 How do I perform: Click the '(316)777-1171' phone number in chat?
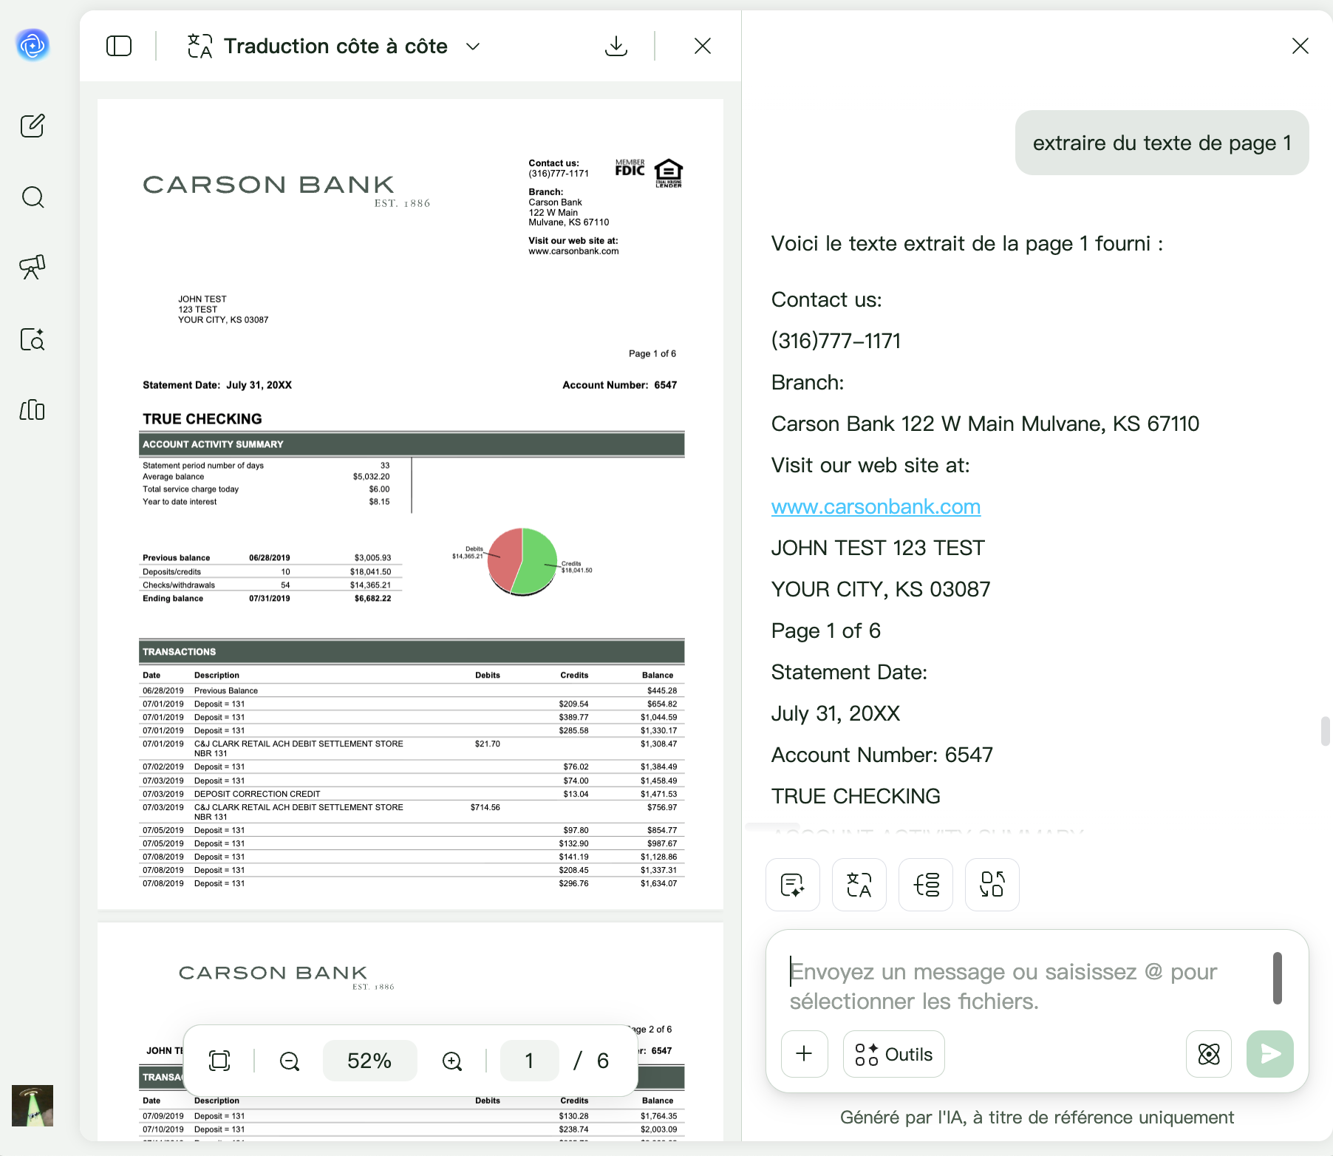coord(836,341)
